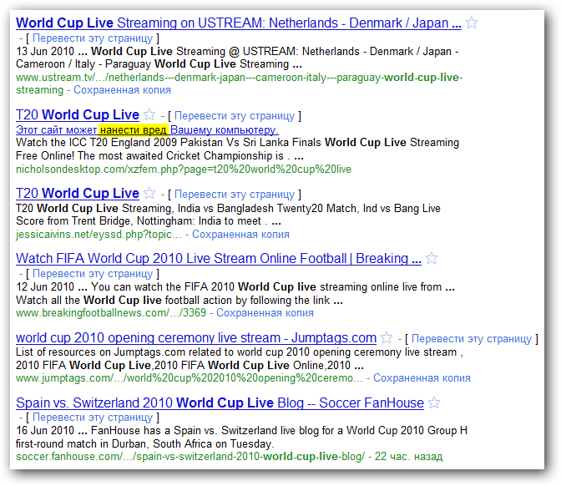Open Spain vs. Switzerland Soccer FanHouse link

pyautogui.click(x=220, y=403)
